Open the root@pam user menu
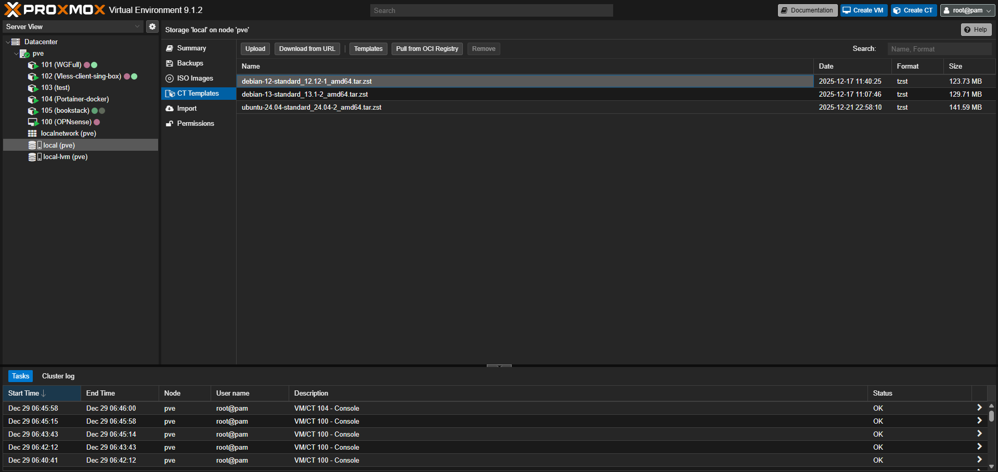This screenshot has width=998, height=472. [x=968, y=10]
